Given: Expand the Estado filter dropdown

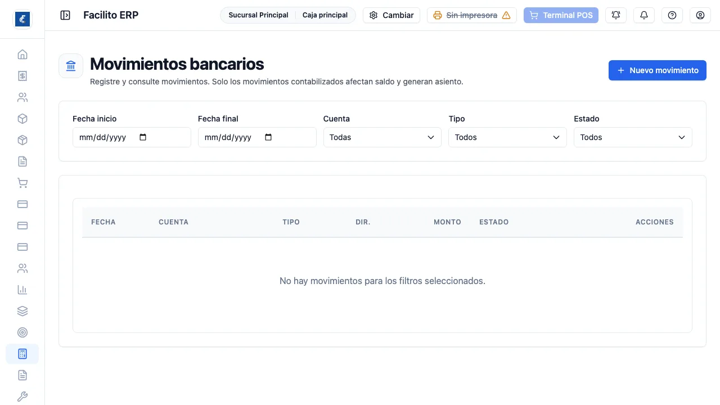Looking at the screenshot, I should coord(633,137).
